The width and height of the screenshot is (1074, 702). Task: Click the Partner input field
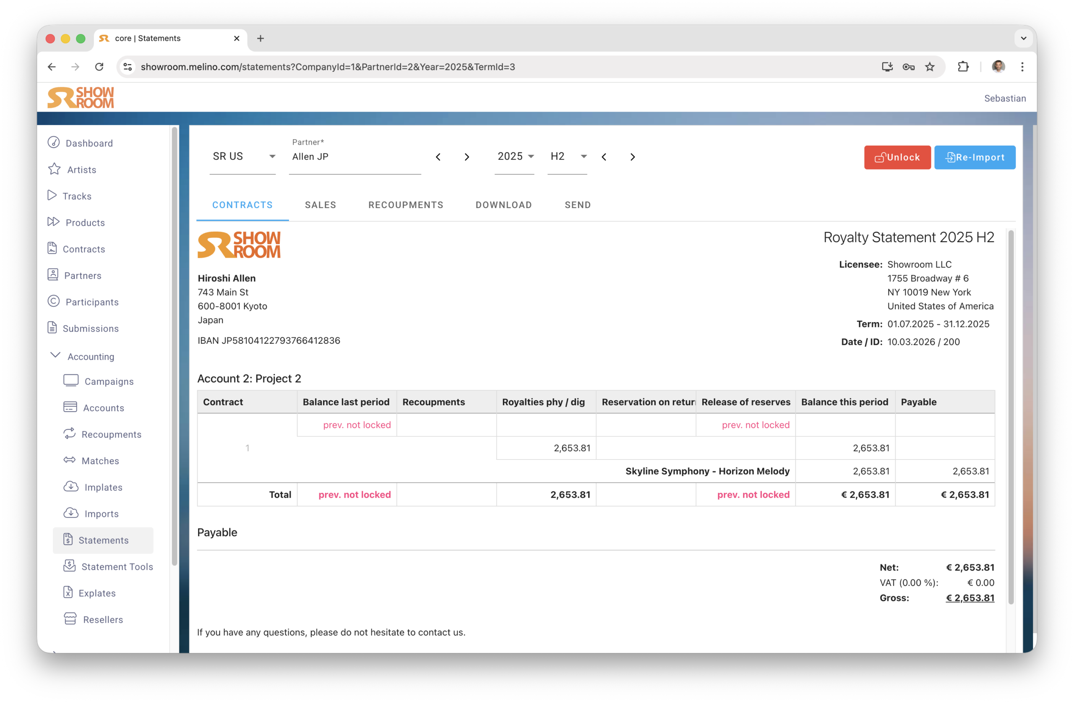click(355, 157)
